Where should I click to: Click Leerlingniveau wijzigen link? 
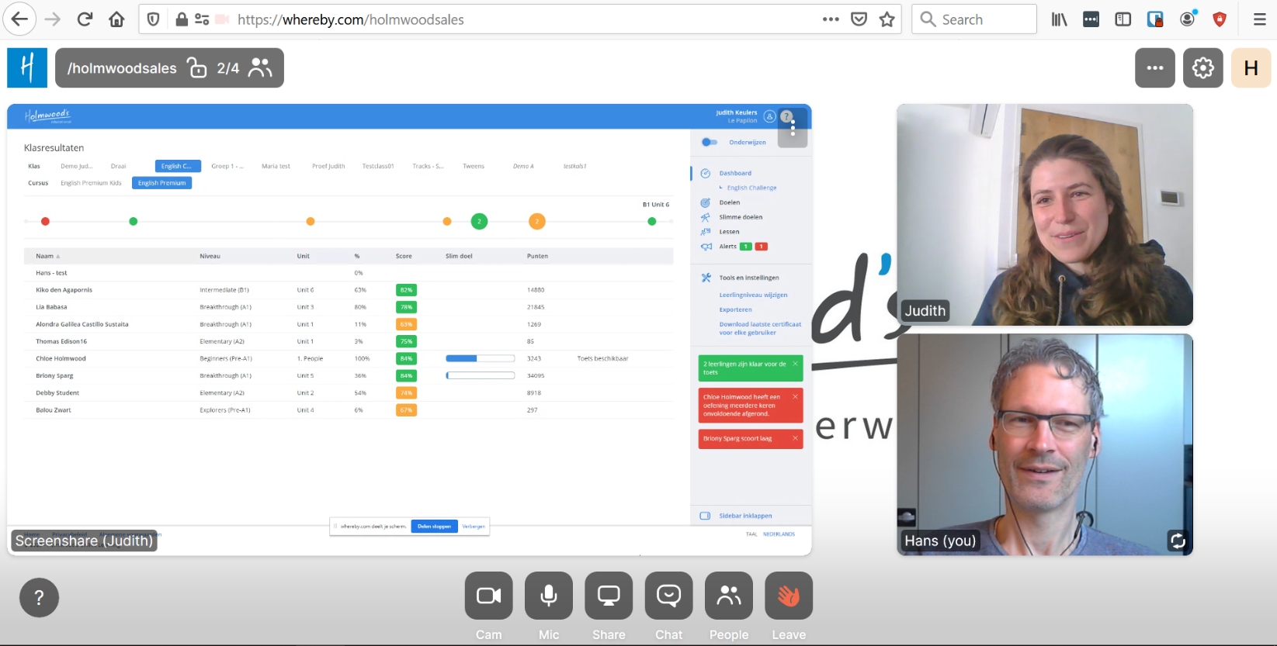click(753, 295)
